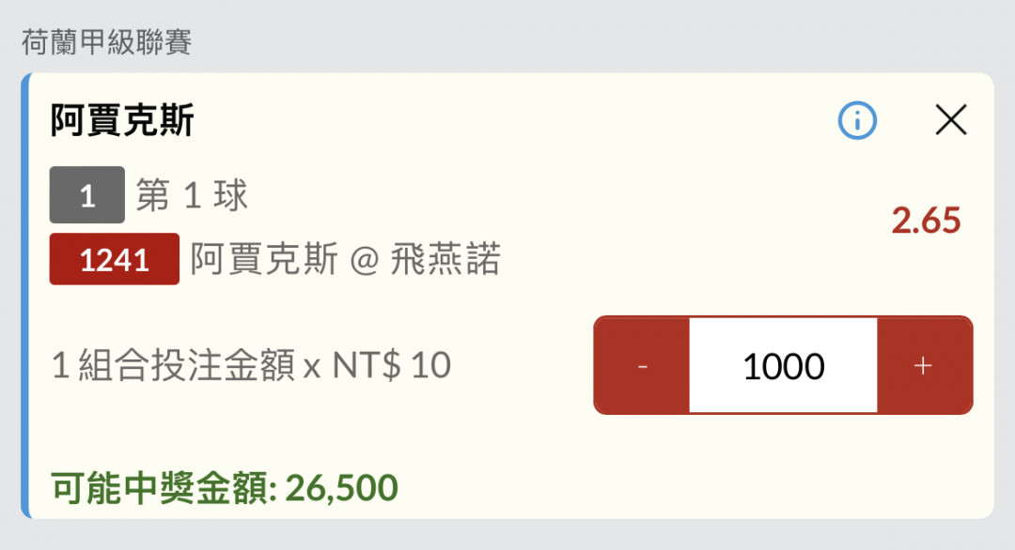This screenshot has height=550, width=1015.
Task: Click the gray background beside the league header
Action: coord(583,38)
